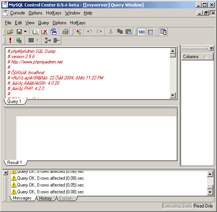Click the Open file folder icon
Image resolution: width=217 pixels, height=212 pixels.
click(10, 32)
